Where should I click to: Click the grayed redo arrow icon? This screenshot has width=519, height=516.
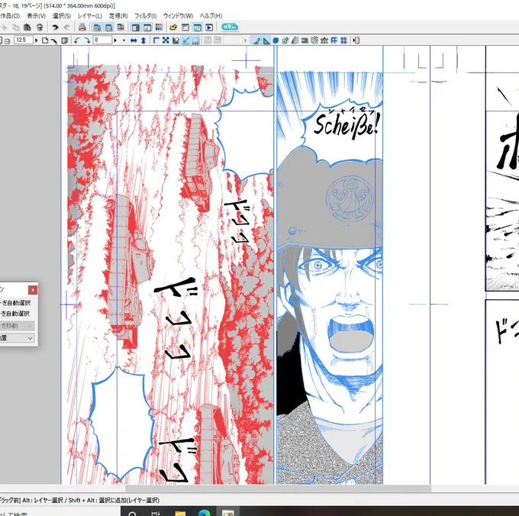(67, 27)
